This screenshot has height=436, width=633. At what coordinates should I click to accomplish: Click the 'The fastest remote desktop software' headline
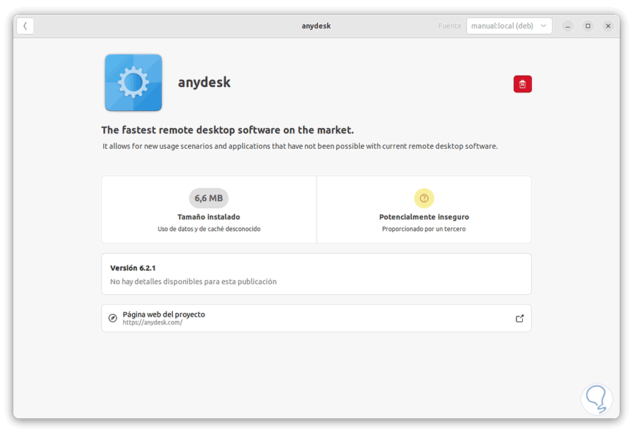click(x=227, y=130)
